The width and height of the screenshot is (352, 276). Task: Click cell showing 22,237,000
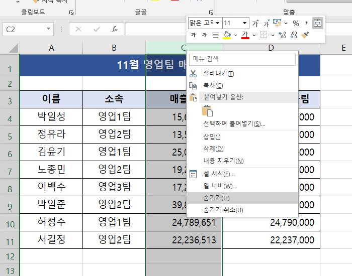click(x=271, y=240)
